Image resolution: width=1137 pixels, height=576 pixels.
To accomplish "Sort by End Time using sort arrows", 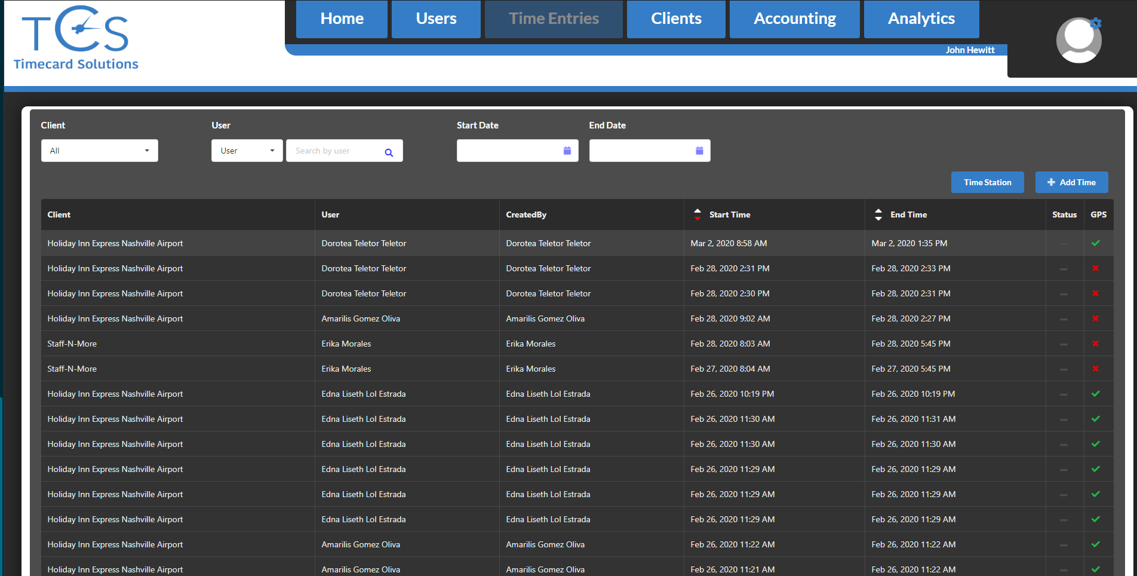I will pos(878,215).
